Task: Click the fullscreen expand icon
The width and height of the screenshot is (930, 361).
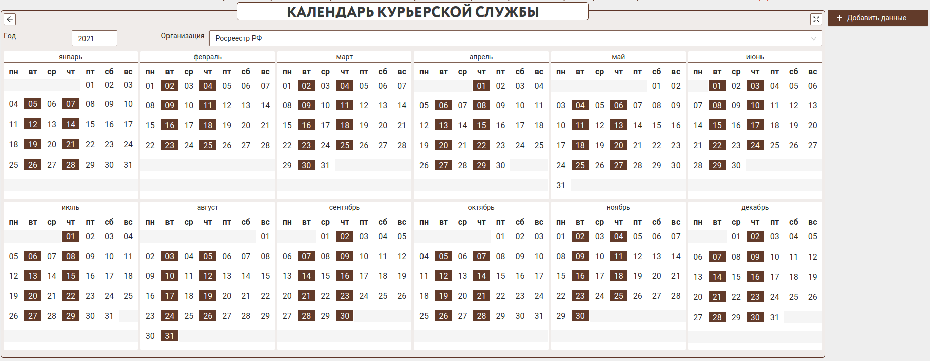Action: pyautogui.click(x=816, y=19)
